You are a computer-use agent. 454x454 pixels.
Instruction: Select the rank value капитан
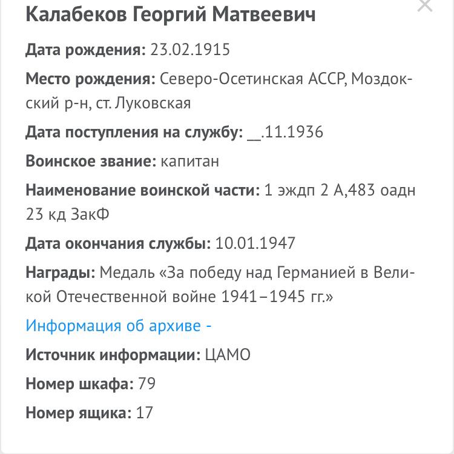point(191,161)
